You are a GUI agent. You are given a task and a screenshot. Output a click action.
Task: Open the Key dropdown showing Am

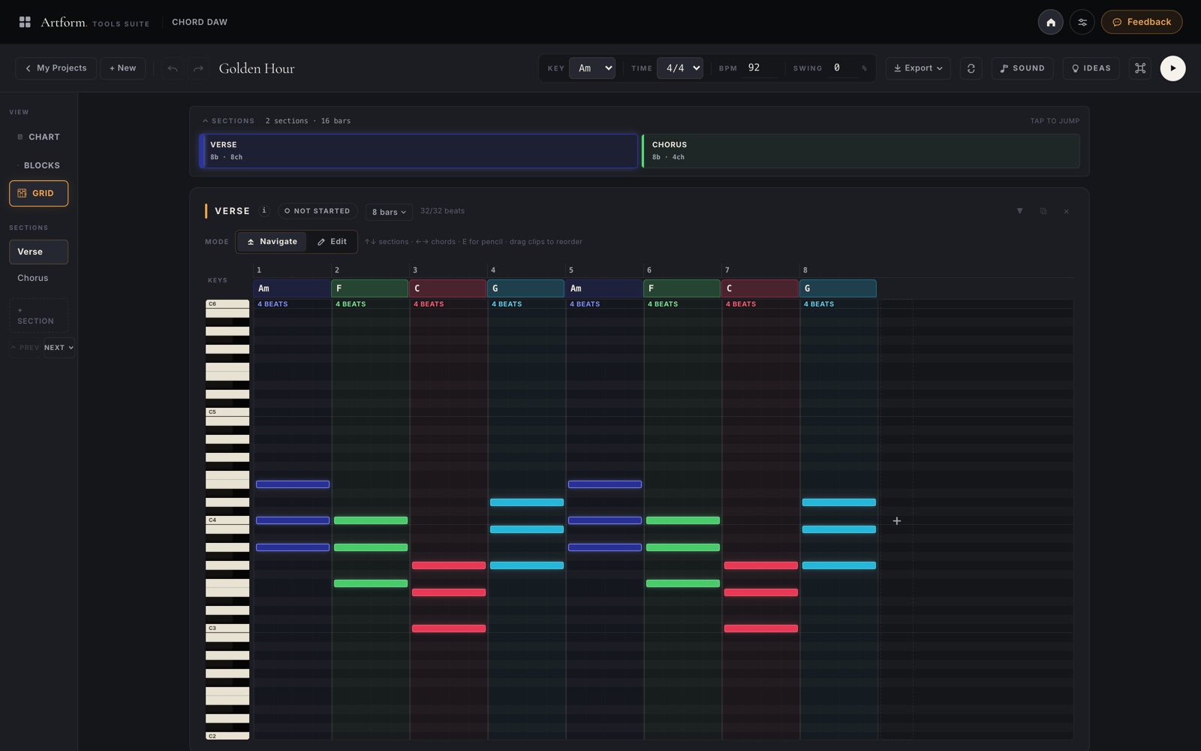(592, 68)
